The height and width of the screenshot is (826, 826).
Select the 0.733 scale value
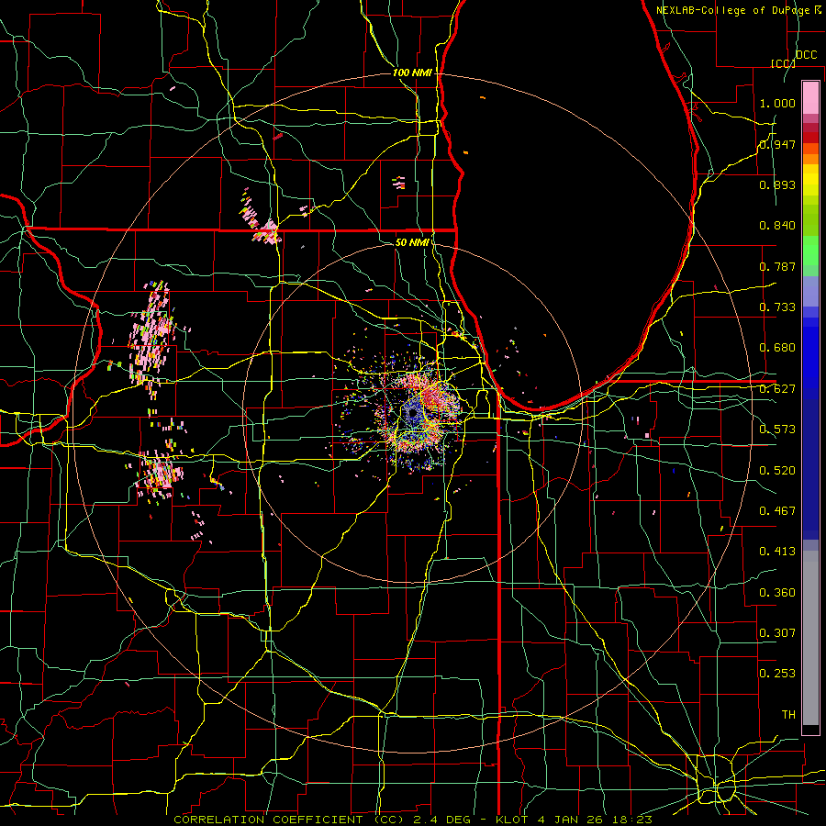(777, 307)
